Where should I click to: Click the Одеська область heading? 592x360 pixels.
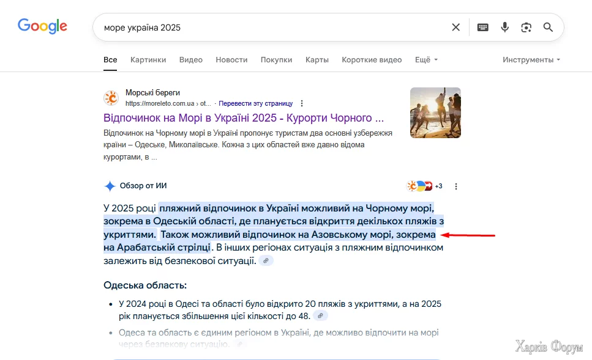(145, 285)
